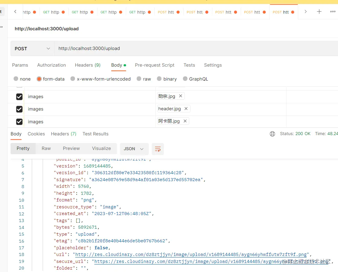Open a new request tab with plus
Viewport: 338px width, 272px height.
tap(319, 12)
